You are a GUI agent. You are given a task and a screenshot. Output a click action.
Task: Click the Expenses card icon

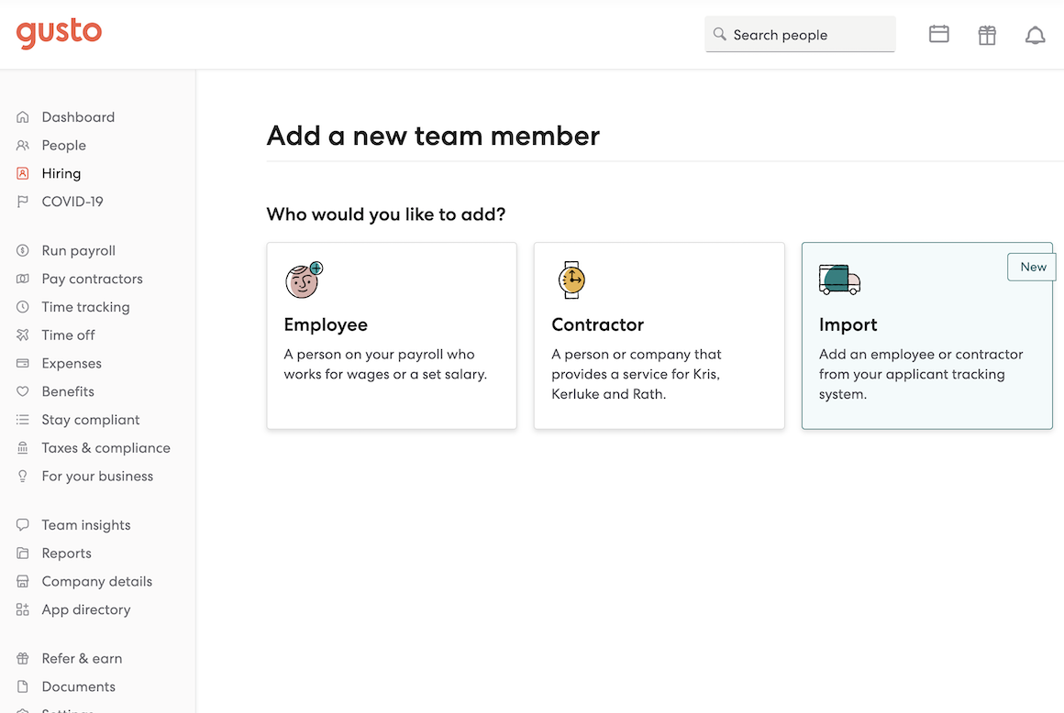click(x=22, y=363)
